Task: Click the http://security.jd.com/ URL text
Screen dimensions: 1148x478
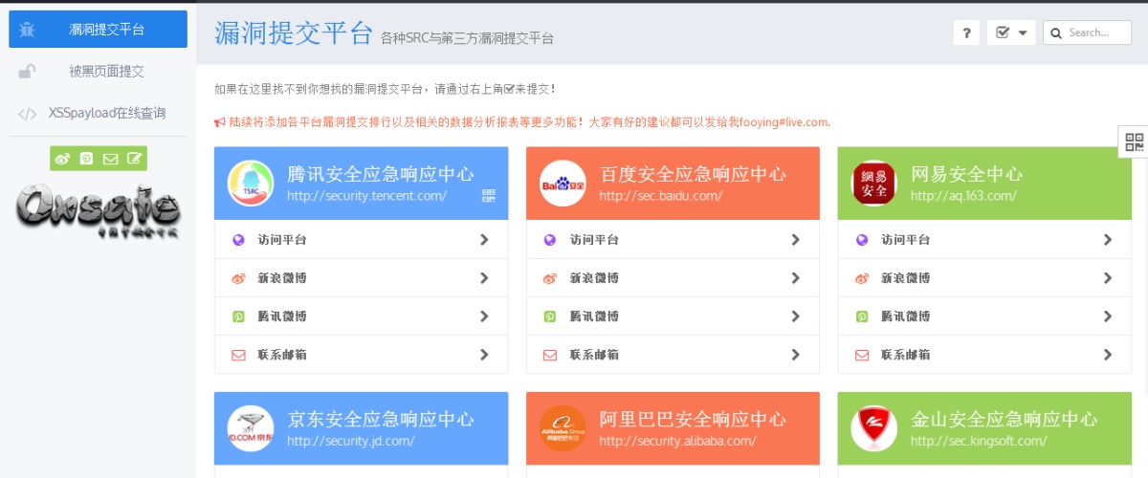Action: (350, 442)
